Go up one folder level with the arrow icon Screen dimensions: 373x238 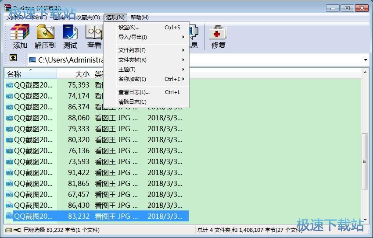click(x=13, y=58)
